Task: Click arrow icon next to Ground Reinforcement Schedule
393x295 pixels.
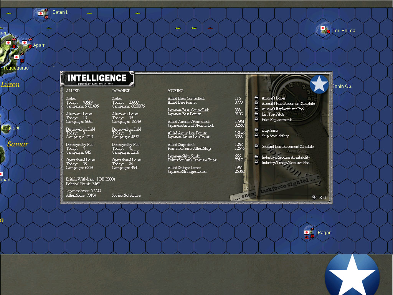Action: click(x=256, y=146)
